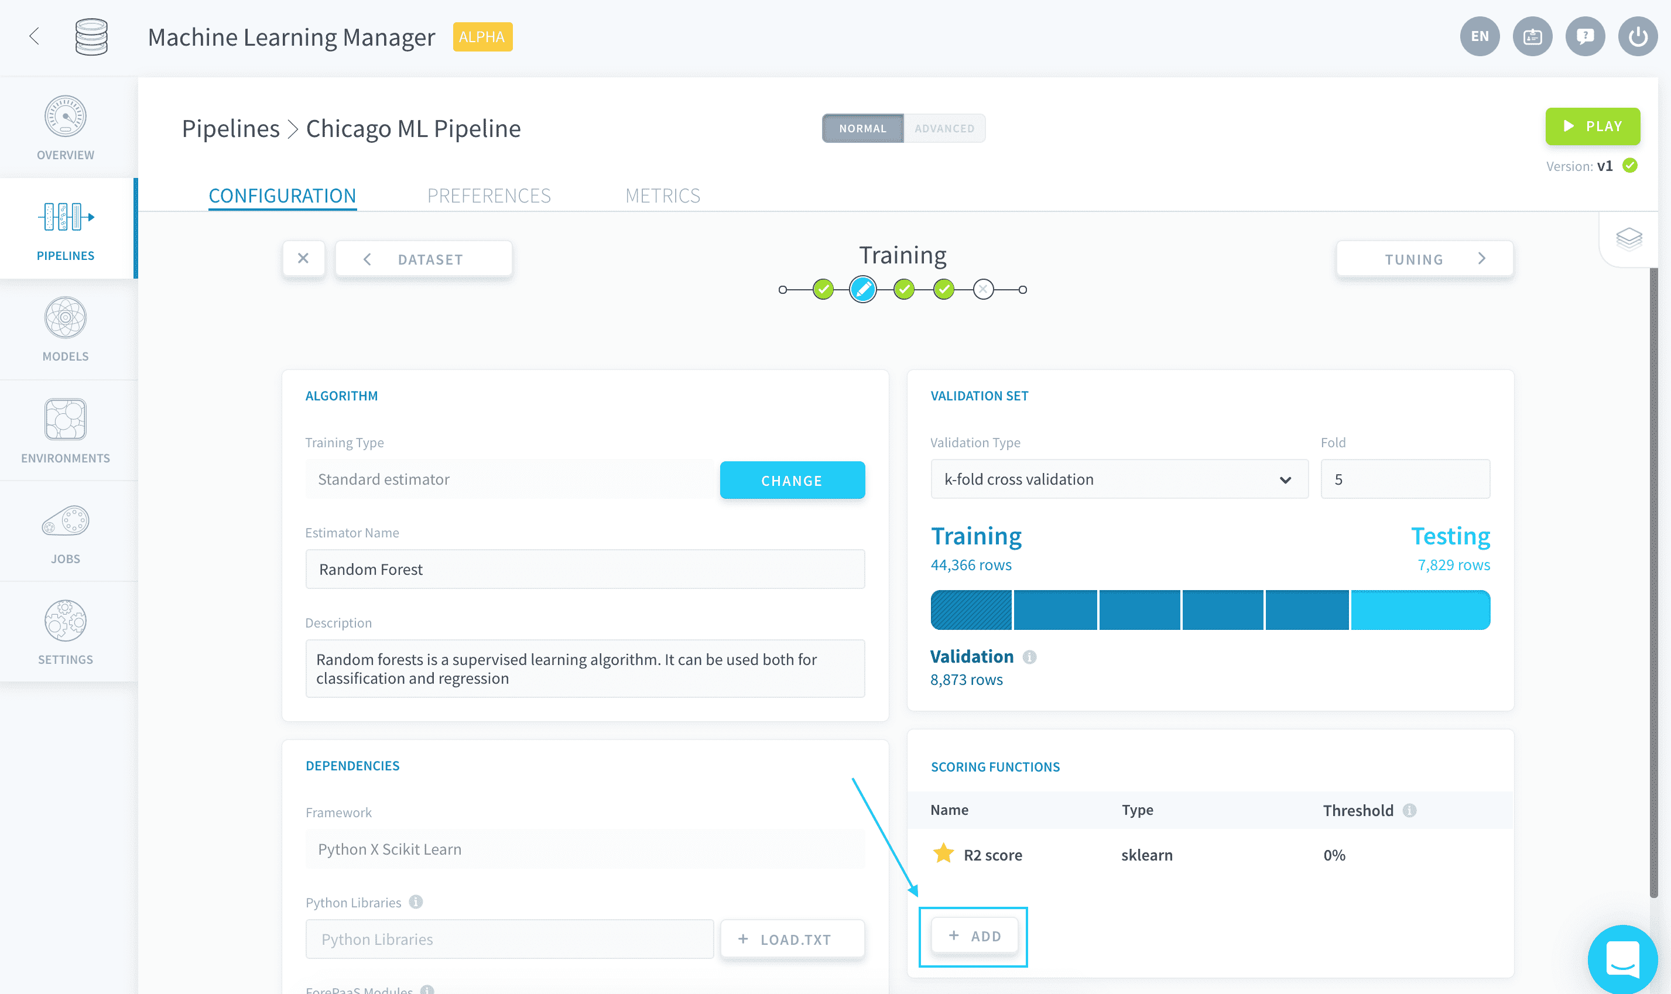The image size is (1671, 994).
Task: Click the light blue testing bar segment
Action: (1420, 609)
